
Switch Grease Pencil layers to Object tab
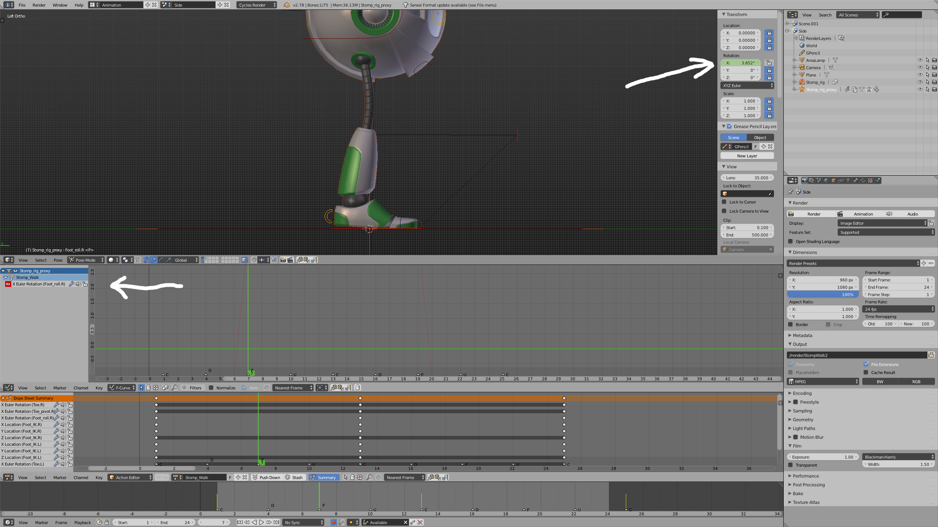pyautogui.click(x=760, y=137)
